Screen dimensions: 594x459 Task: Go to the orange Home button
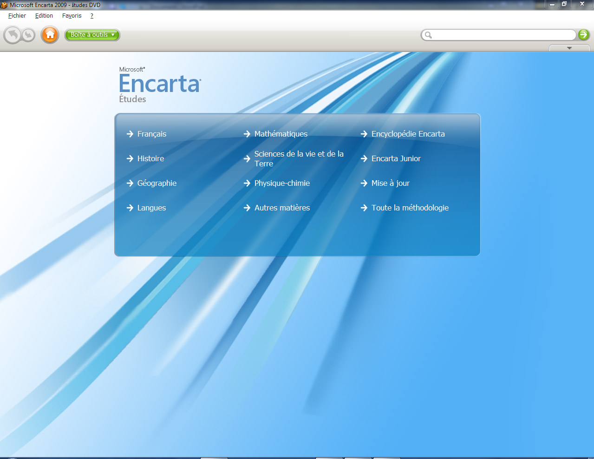(x=50, y=35)
